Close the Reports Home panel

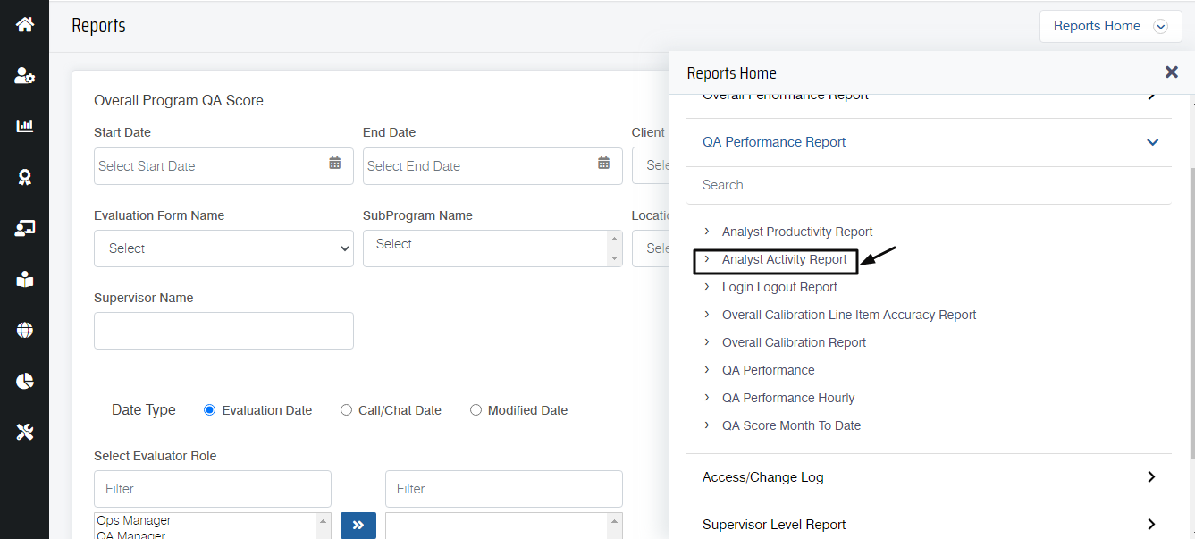(1171, 72)
